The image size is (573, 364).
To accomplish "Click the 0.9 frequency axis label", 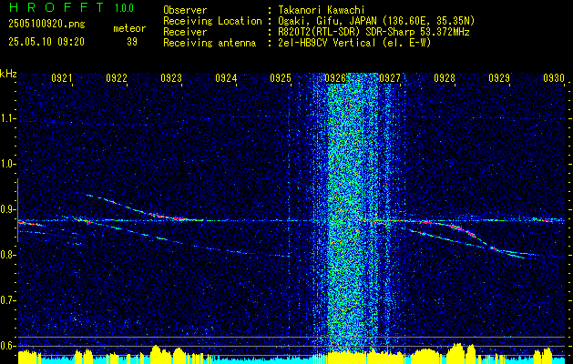I will (7, 209).
